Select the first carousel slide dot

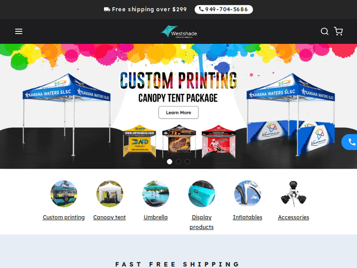pyautogui.click(x=169, y=162)
